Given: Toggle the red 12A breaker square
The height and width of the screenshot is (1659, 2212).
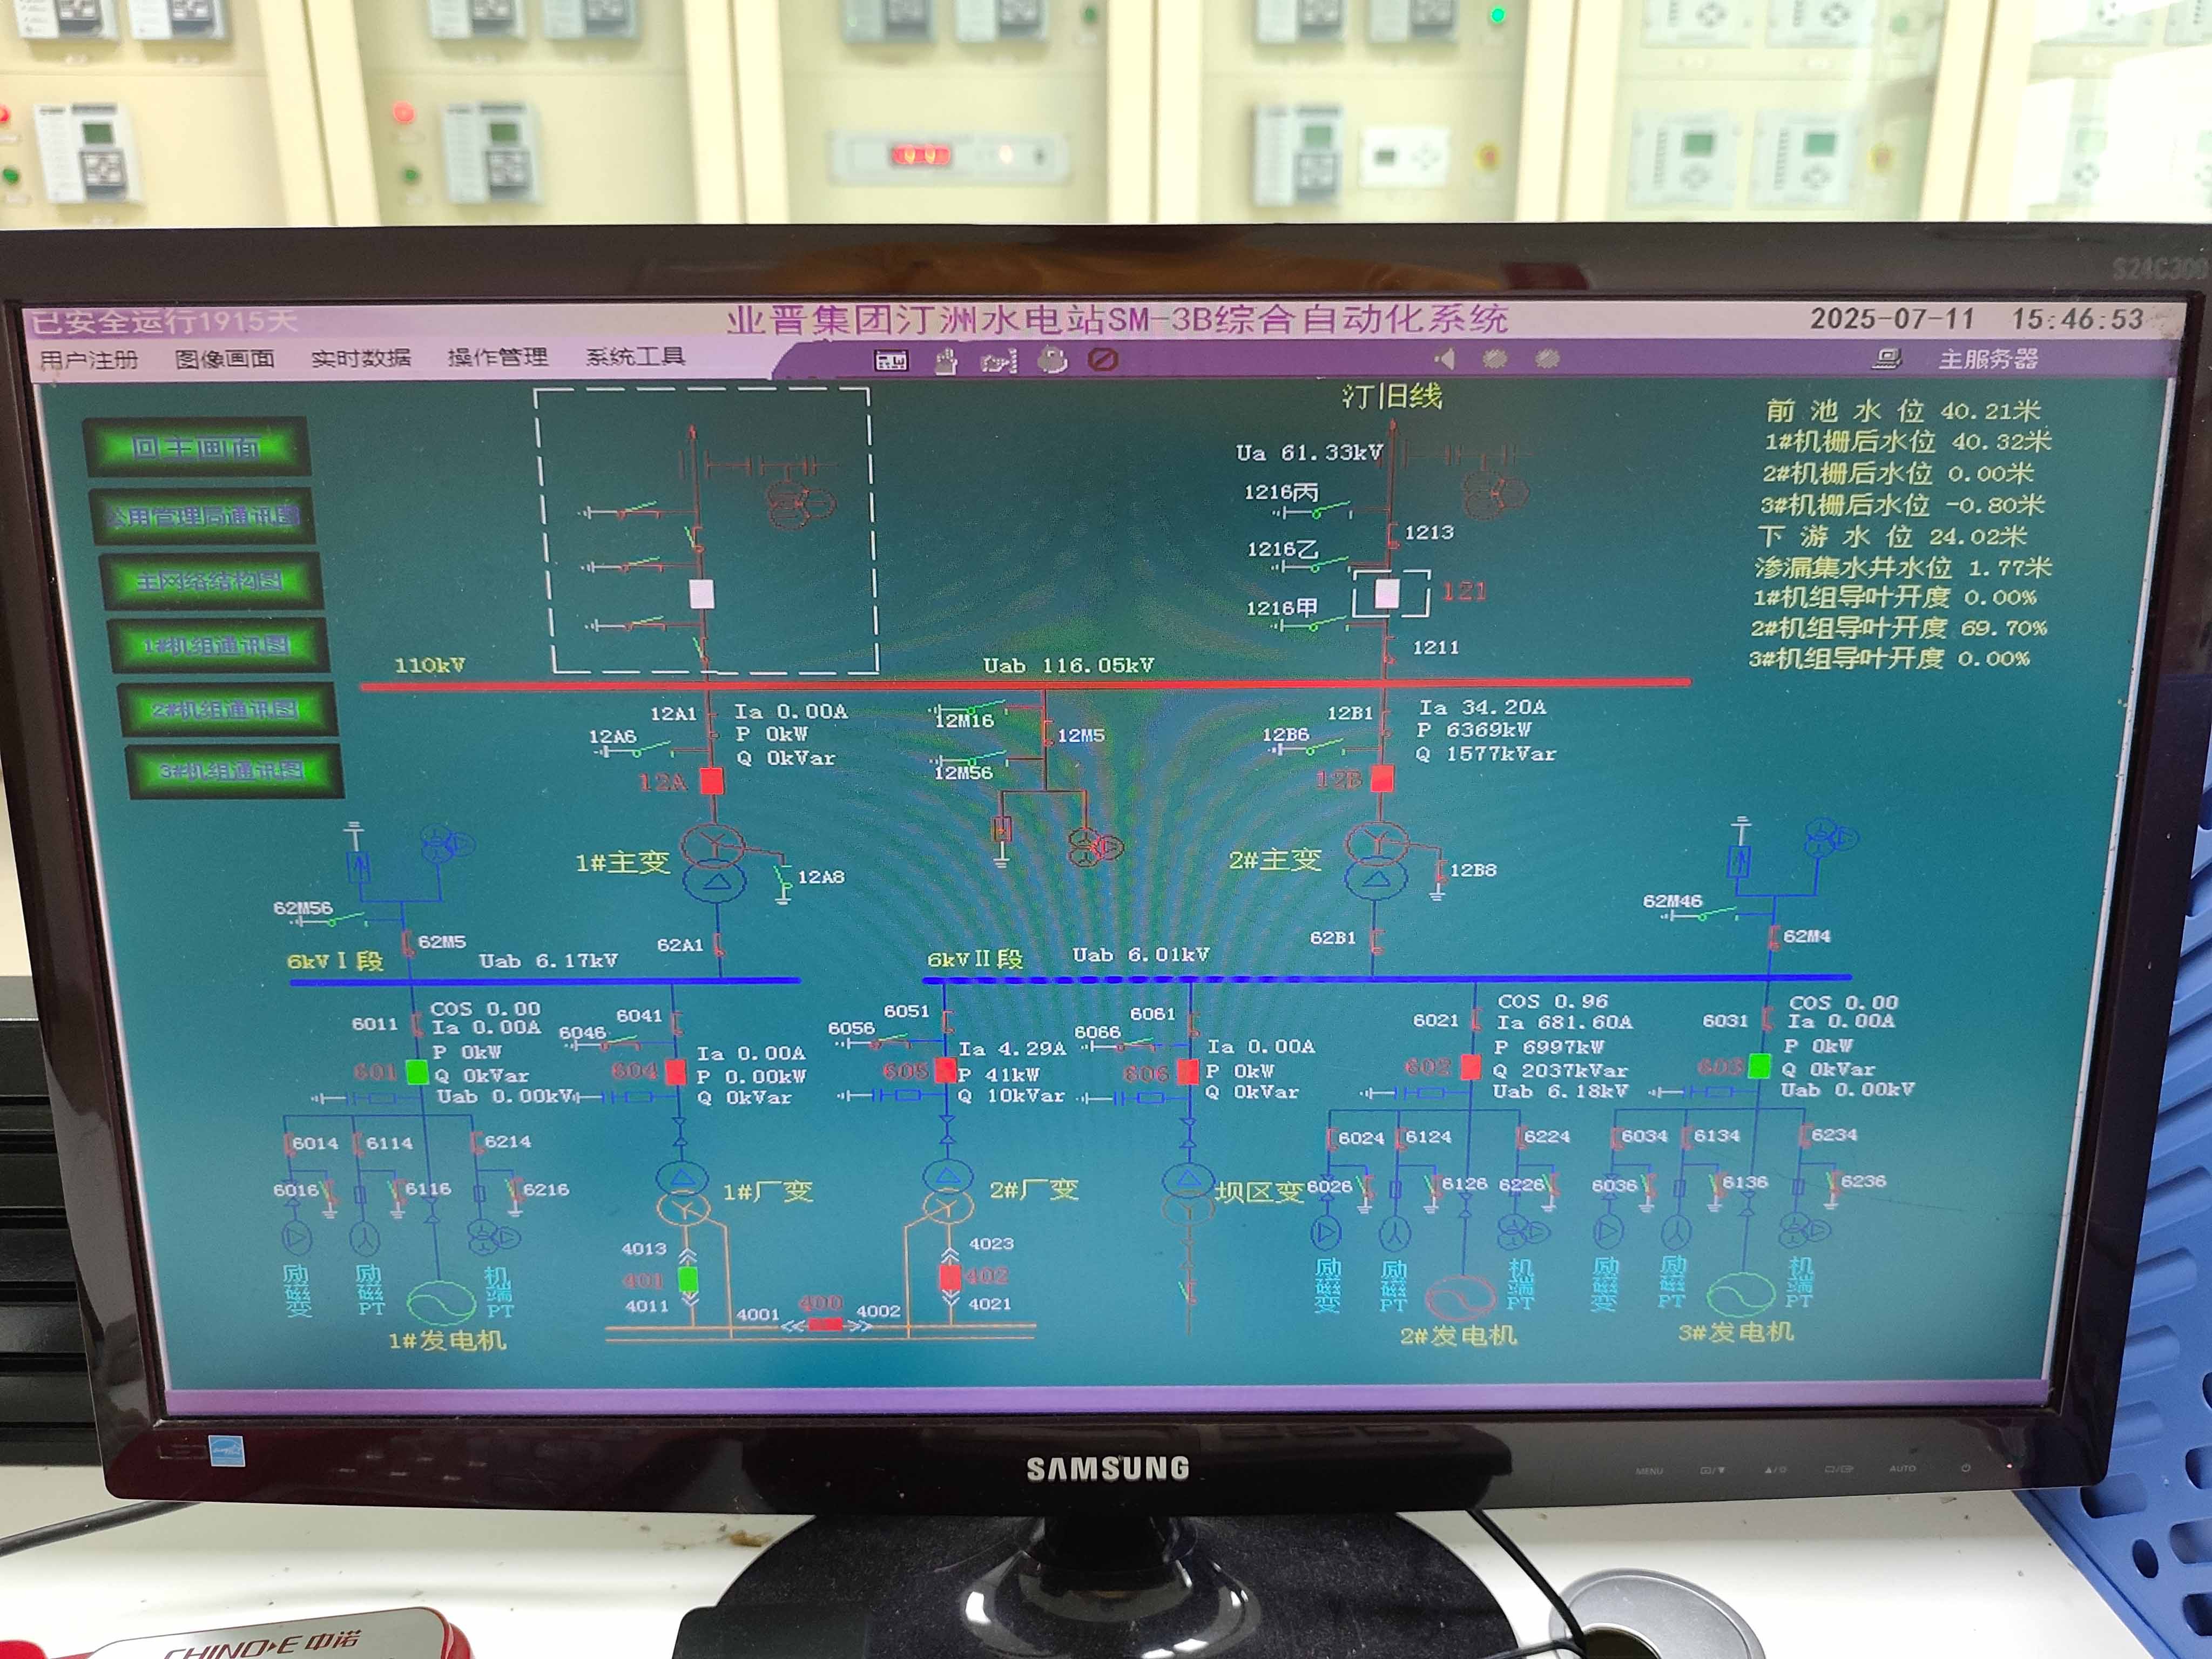Looking at the screenshot, I should 711,781.
